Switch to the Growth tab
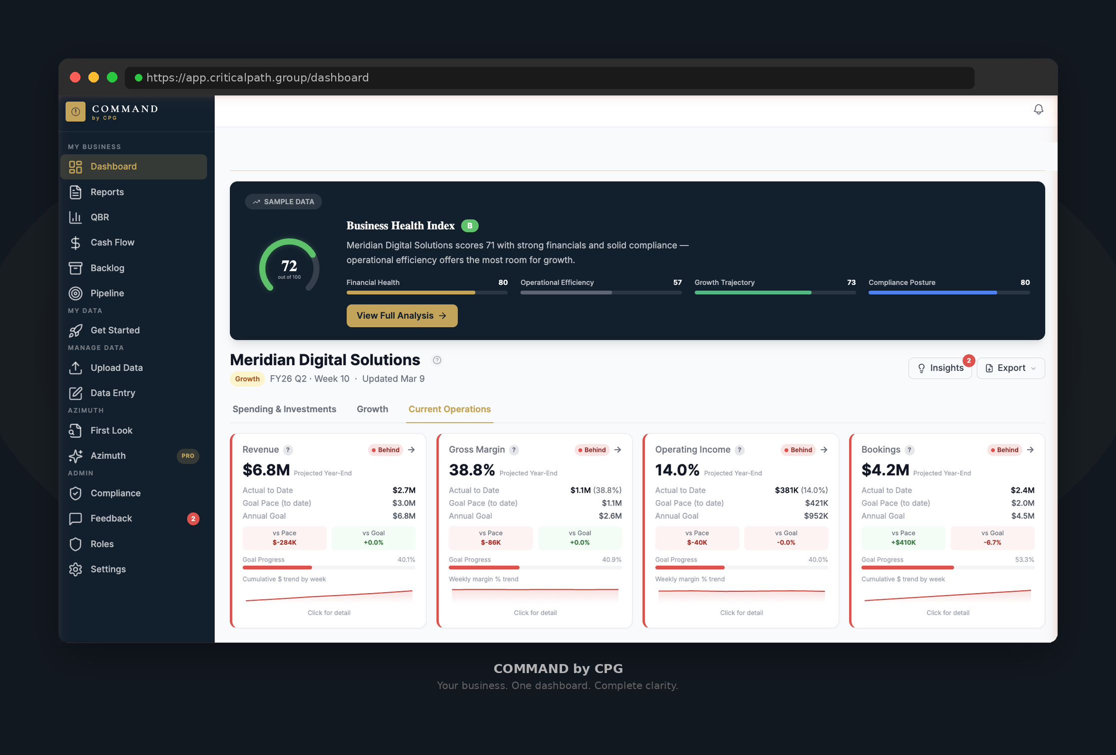Image resolution: width=1116 pixels, height=755 pixels. pos(372,409)
